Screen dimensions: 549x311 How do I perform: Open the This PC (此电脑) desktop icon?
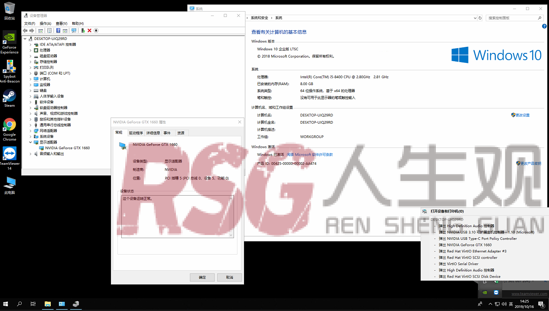pyautogui.click(x=9, y=185)
